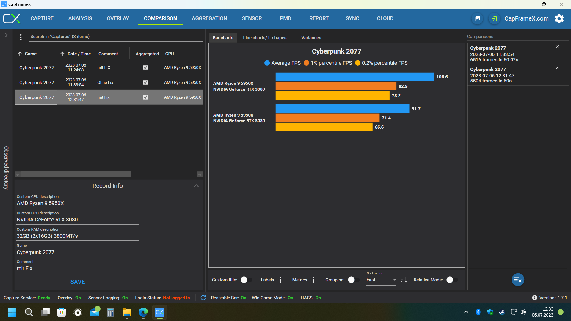Screen dimensions: 571x321
Task: Toggle Aggregated checkbox for 'mit FIX' row
Action: coord(145,68)
